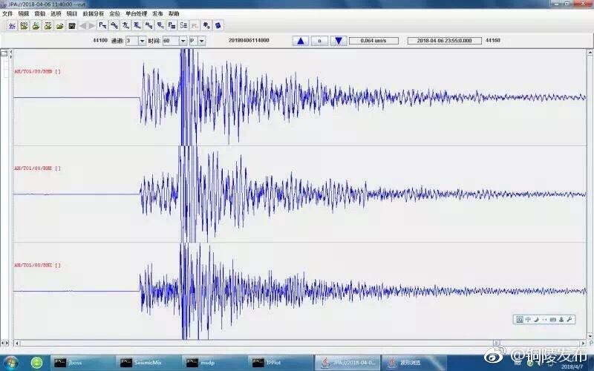Open the 数据分析 (Data analysis) menu
The height and width of the screenshot is (371, 594).
pyautogui.click(x=94, y=13)
